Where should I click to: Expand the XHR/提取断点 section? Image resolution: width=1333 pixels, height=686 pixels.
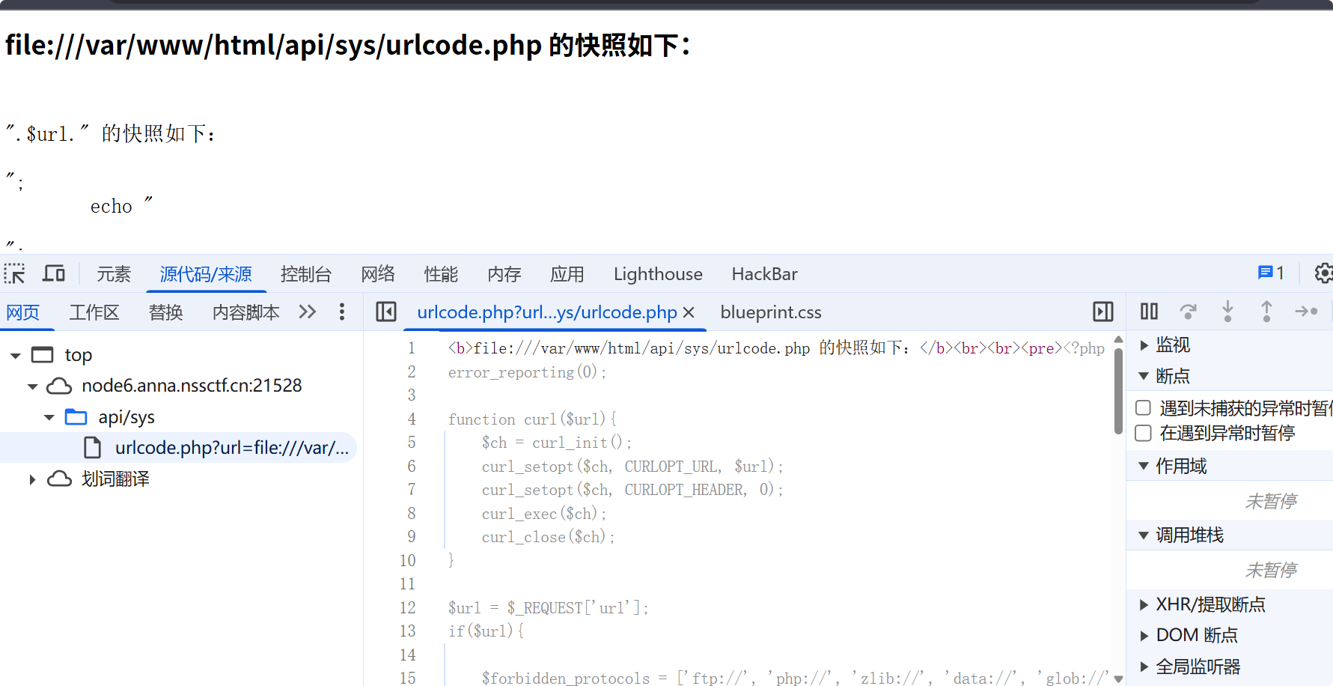[x=1144, y=604]
